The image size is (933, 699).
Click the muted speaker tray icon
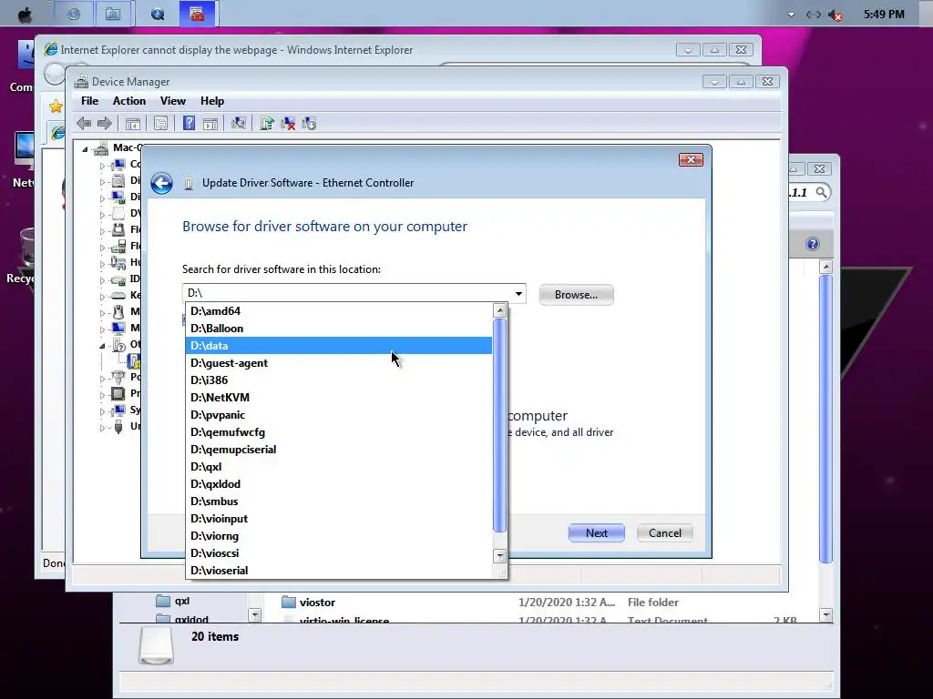[836, 15]
